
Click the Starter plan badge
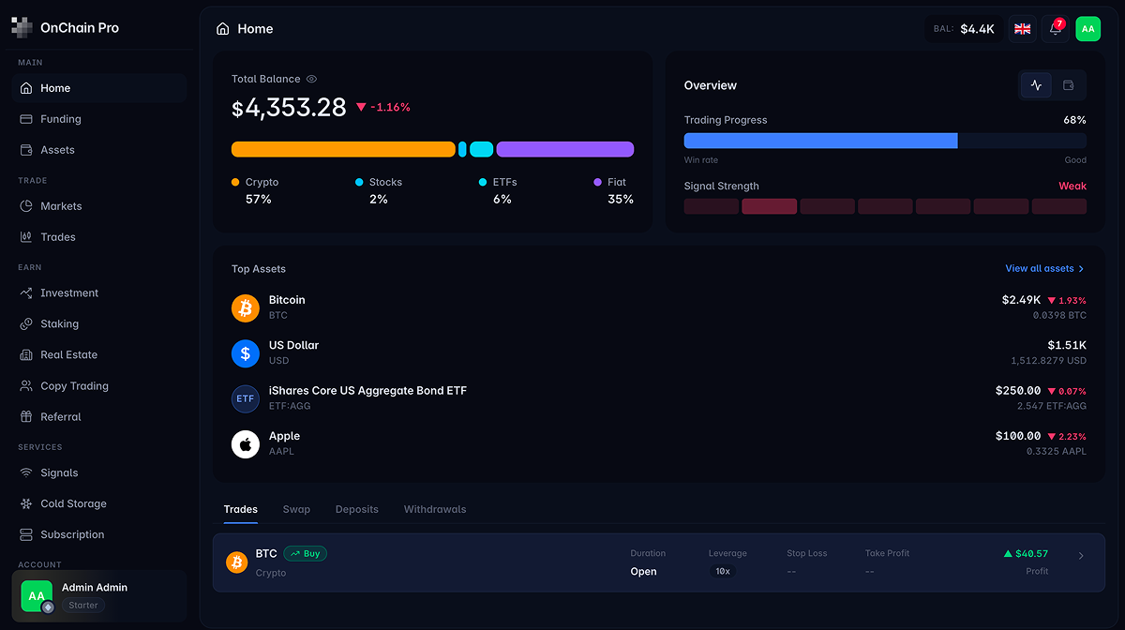coord(83,606)
